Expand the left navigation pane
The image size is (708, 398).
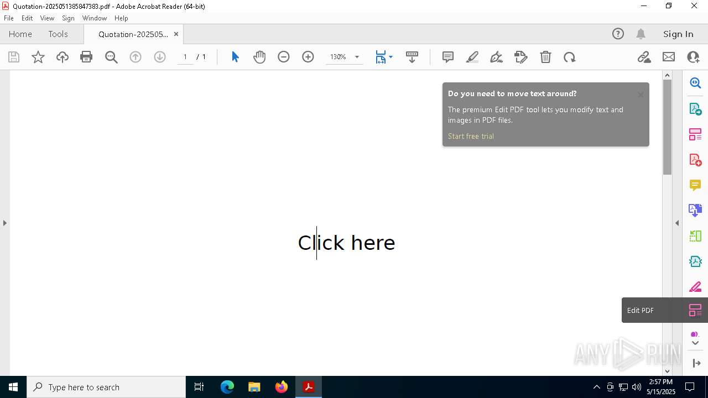4,223
